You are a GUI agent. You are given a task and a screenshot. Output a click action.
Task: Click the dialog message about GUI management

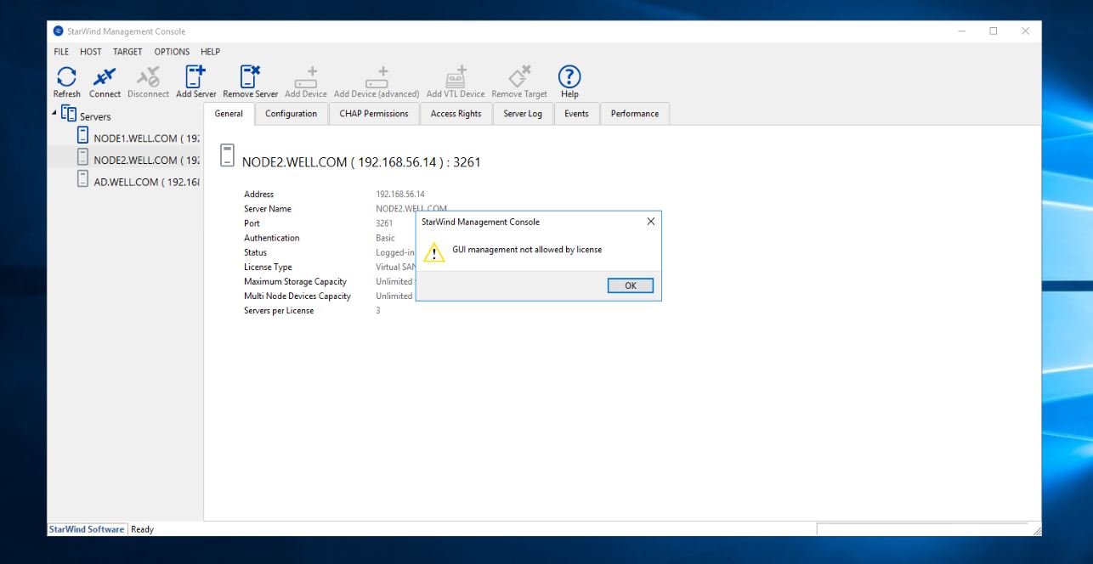click(x=527, y=250)
